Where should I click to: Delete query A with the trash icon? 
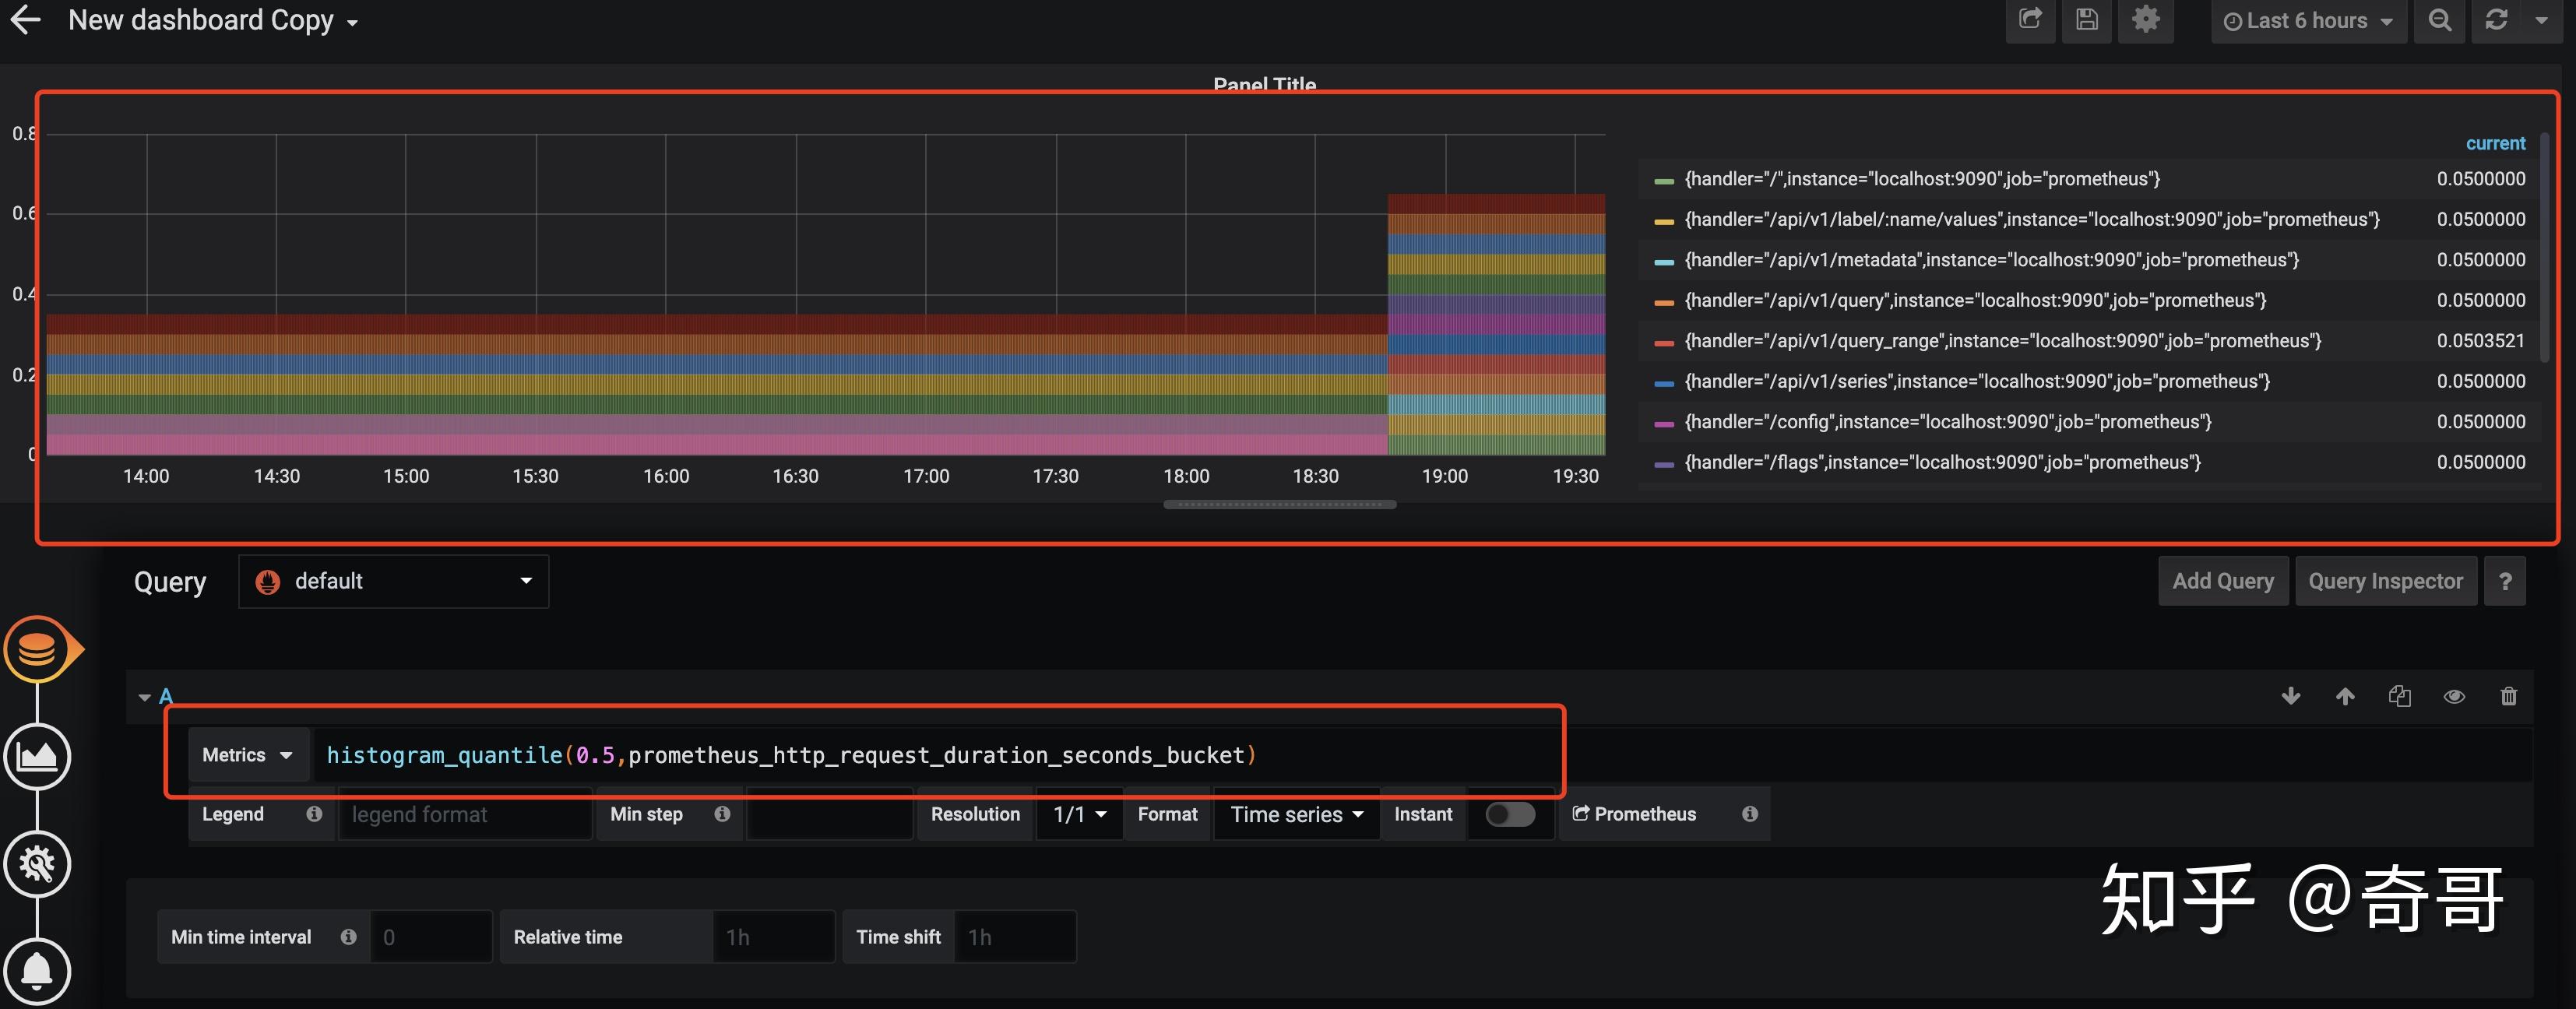(2508, 696)
